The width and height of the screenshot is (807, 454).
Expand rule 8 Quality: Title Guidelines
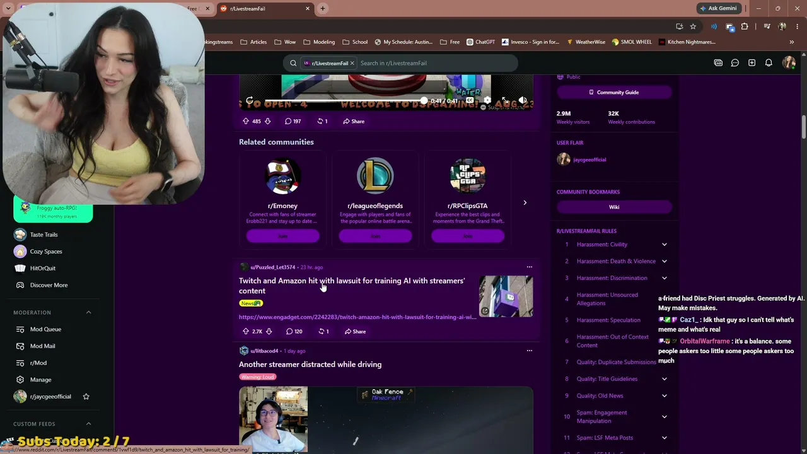[x=664, y=379]
